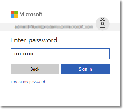Click the work account ID badge icon
The height and width of the screenshot is (109, 123).
point(103,23)
